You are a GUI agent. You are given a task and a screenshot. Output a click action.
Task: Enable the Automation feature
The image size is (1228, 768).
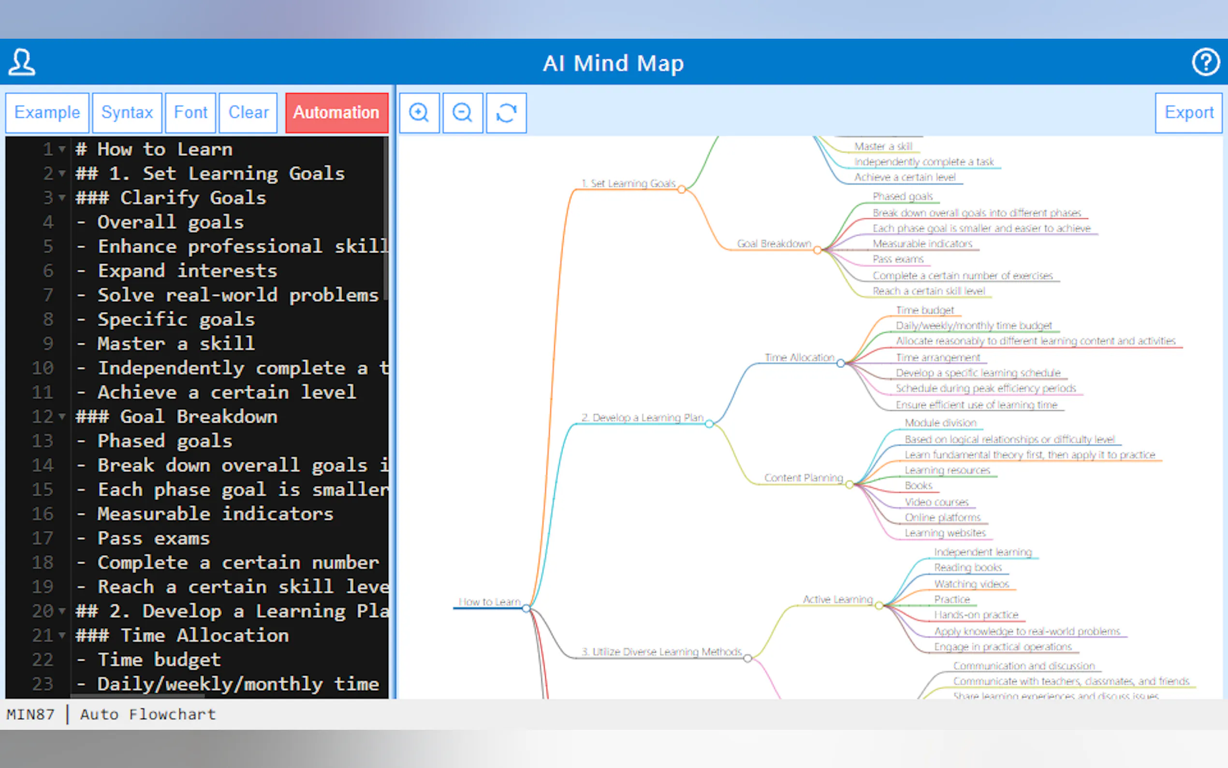coord(336,112)
